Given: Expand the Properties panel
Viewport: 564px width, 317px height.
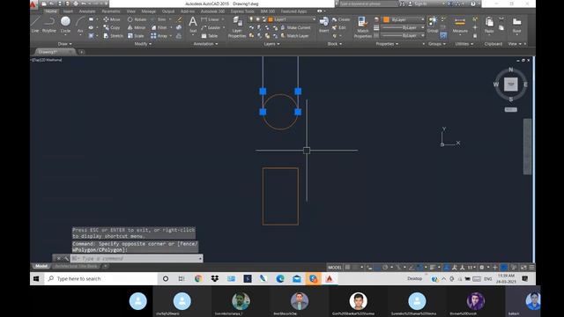Looking at the screenshot, I should (x=387, y=44).
